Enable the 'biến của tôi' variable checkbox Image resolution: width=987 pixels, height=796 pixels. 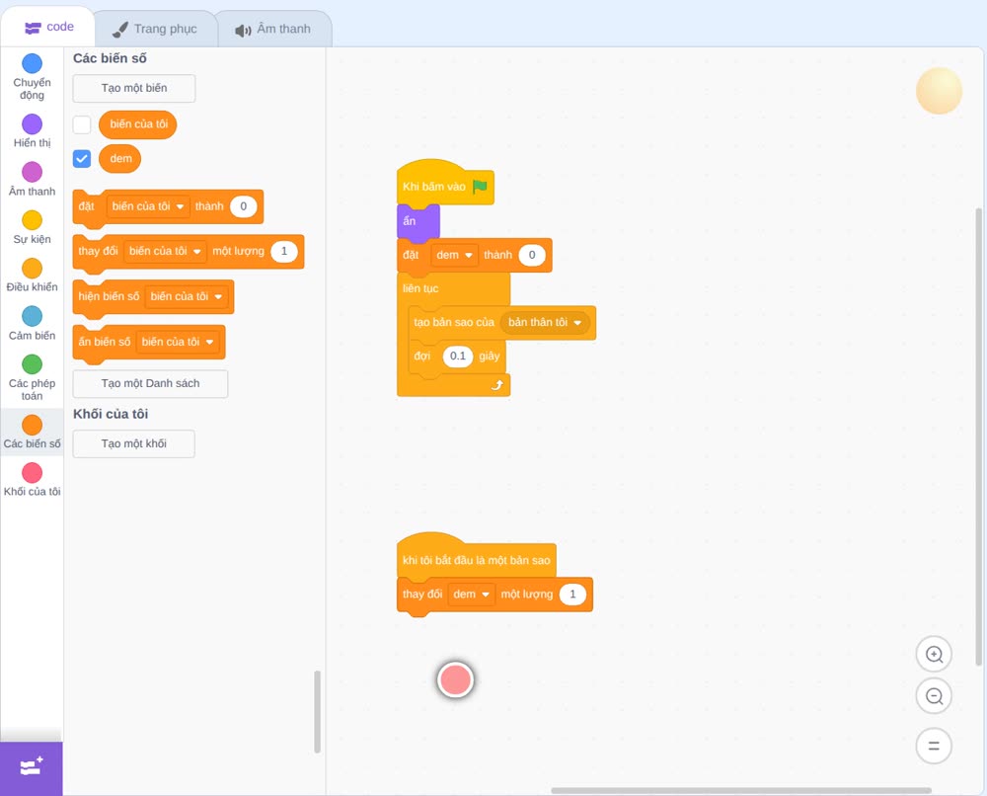point(82,124)
